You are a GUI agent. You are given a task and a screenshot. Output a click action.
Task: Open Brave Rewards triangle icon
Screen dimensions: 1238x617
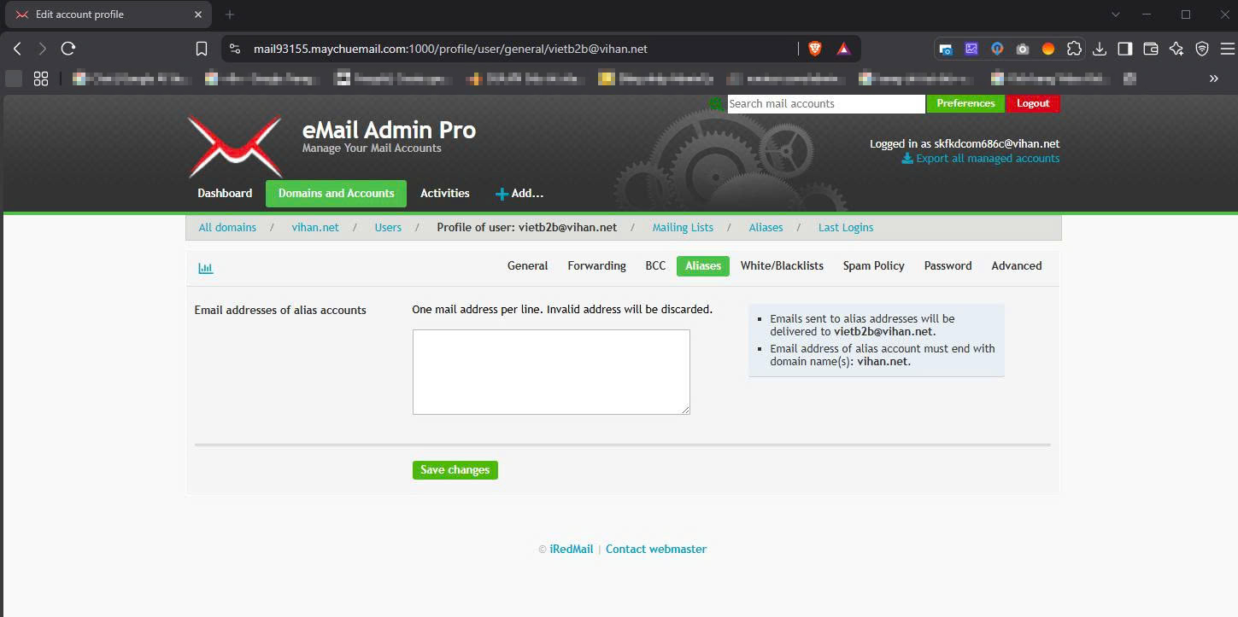[843, 49]
